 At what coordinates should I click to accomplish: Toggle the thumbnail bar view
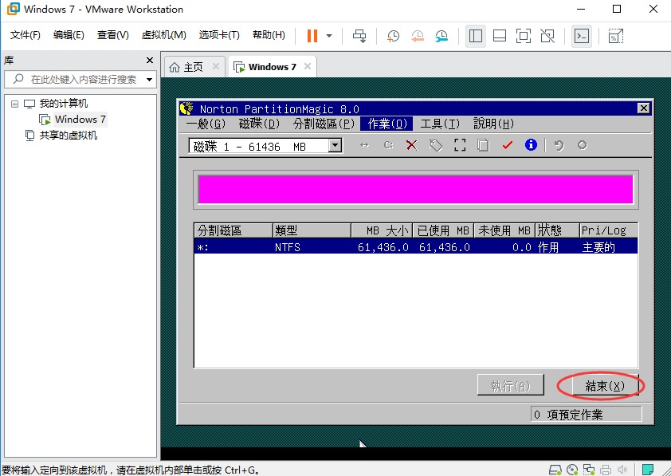point(500,36)
